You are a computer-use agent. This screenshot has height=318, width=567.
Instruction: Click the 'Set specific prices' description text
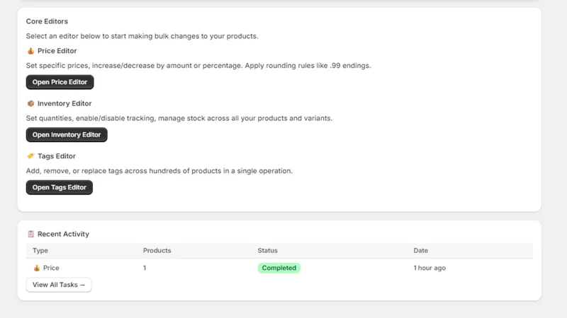point(198,66)
